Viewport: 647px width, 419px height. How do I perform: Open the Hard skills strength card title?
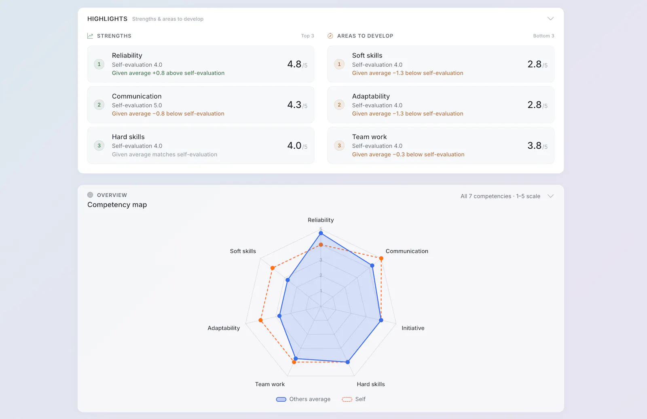128,137
